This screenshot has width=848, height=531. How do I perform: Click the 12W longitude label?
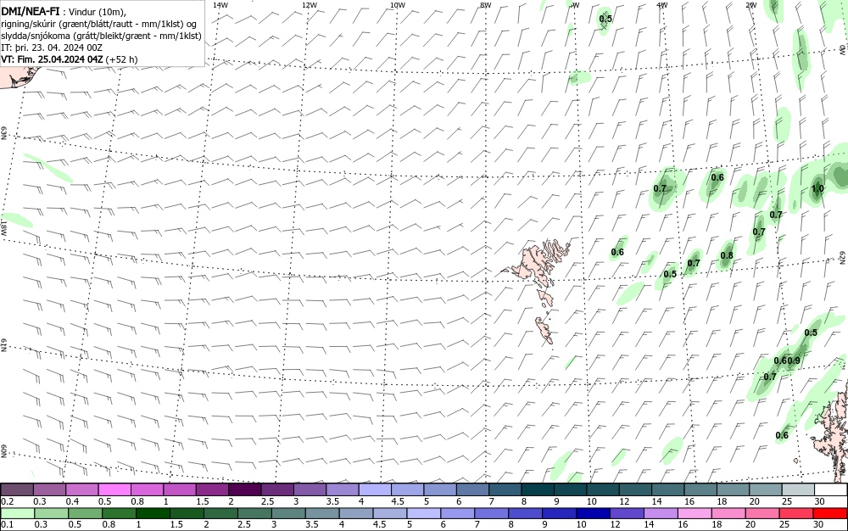click(309, 5)
